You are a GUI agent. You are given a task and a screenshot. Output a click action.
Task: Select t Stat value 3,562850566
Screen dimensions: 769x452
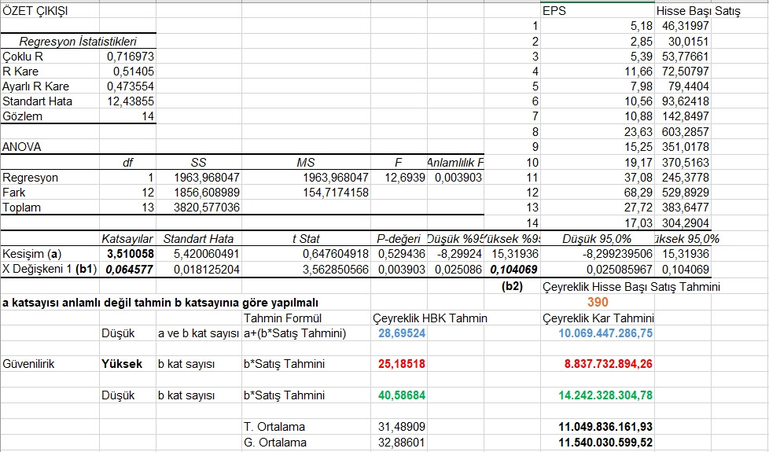tap(336, 269)
